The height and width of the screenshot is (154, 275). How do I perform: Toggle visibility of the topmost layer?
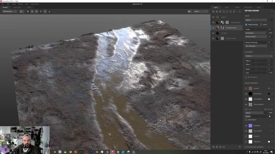[213, 17]
